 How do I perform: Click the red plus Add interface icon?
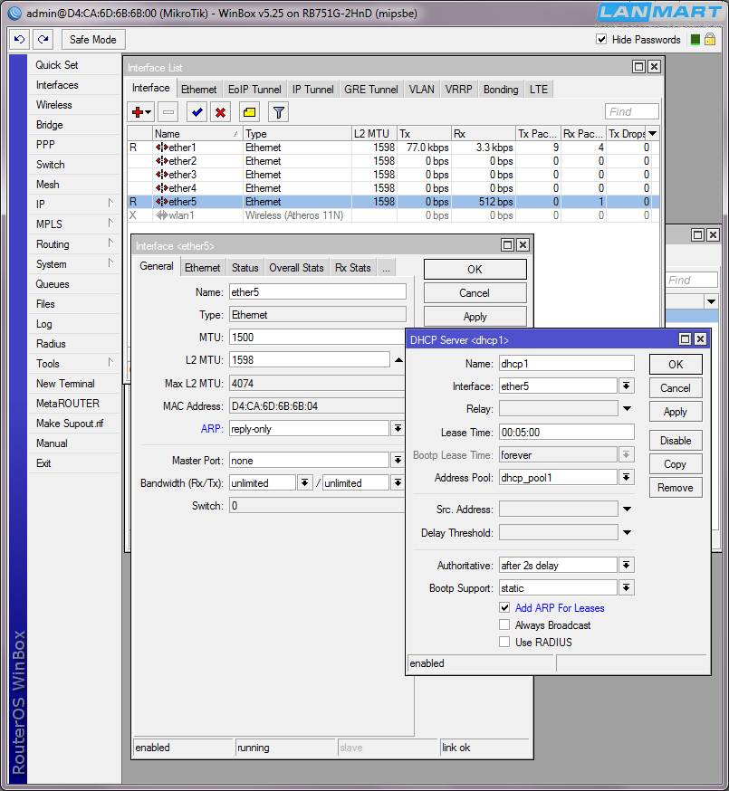click(139, 112)
